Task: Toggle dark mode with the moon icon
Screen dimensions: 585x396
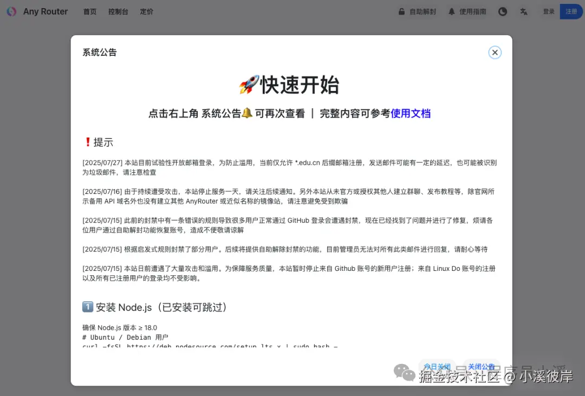Action: click(x=503, y=11)
